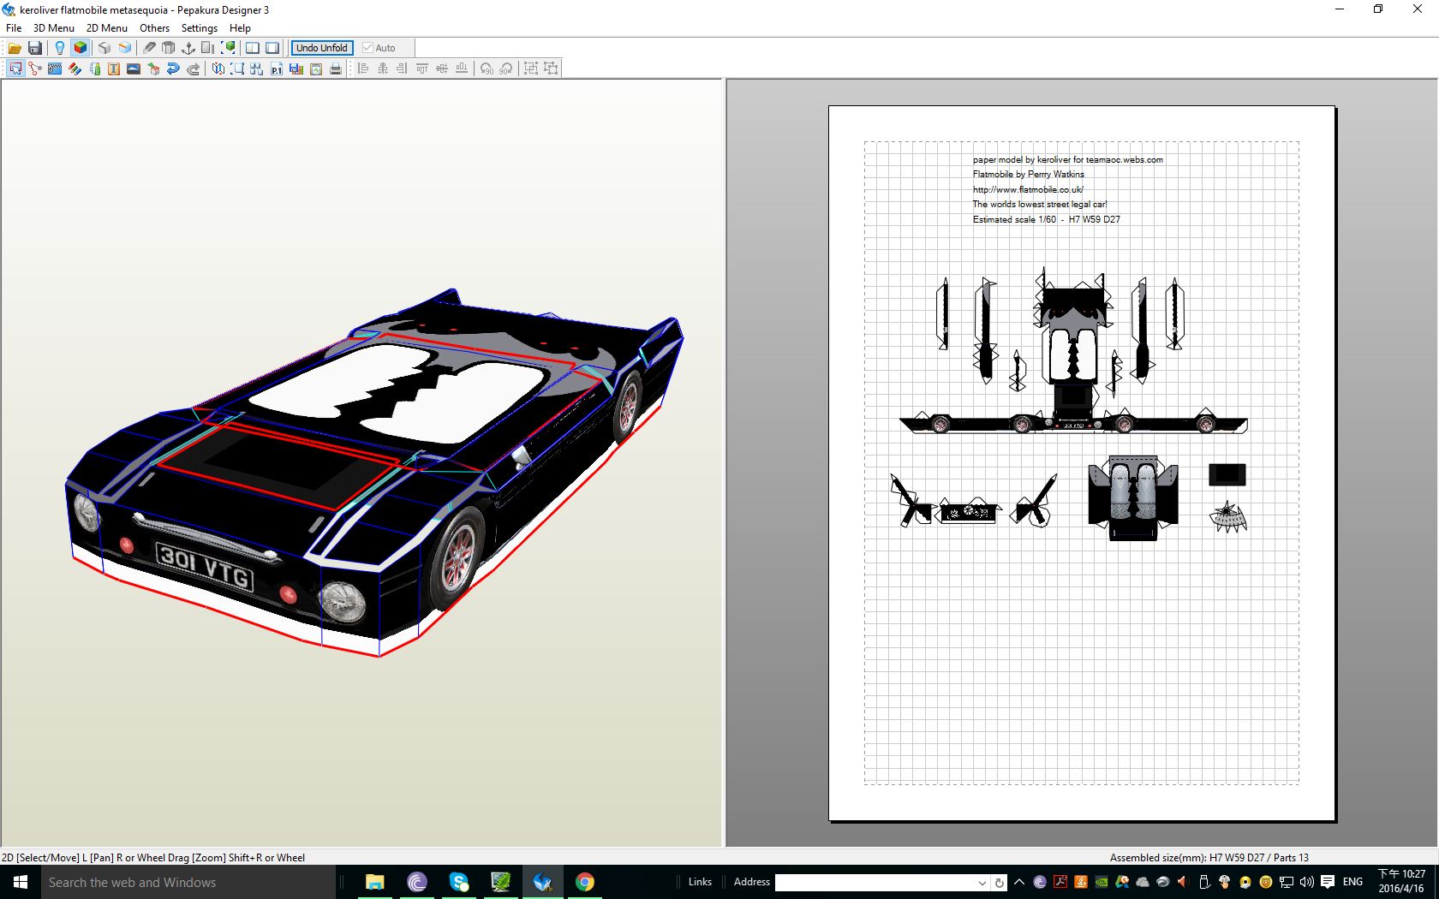Toggle the textured colored cube display button
Viewport: 1439px width, 899px height.
(80, 48)
